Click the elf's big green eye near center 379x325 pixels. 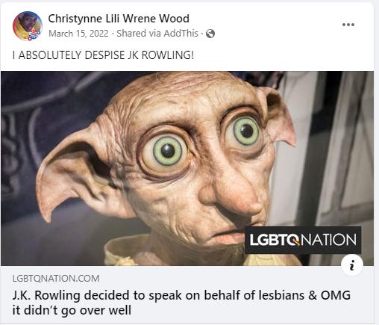167,151
